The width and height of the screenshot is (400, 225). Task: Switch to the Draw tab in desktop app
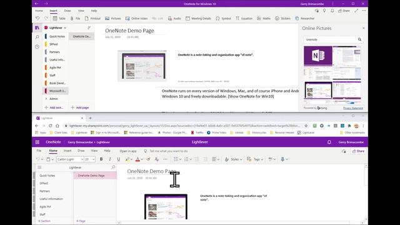[x=67, y=11]
